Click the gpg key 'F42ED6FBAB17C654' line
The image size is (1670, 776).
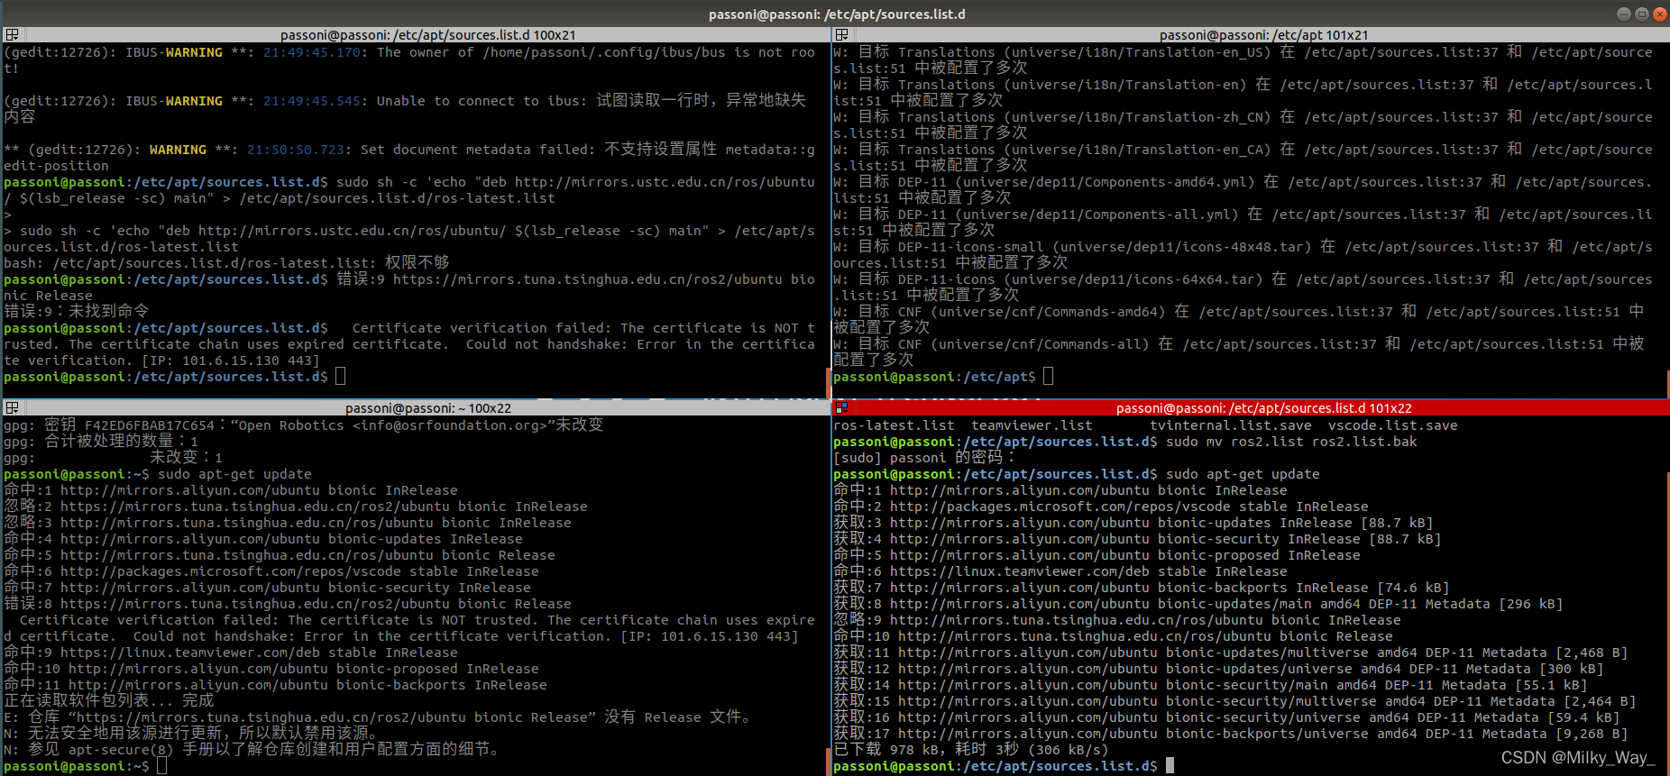(303, 425)
